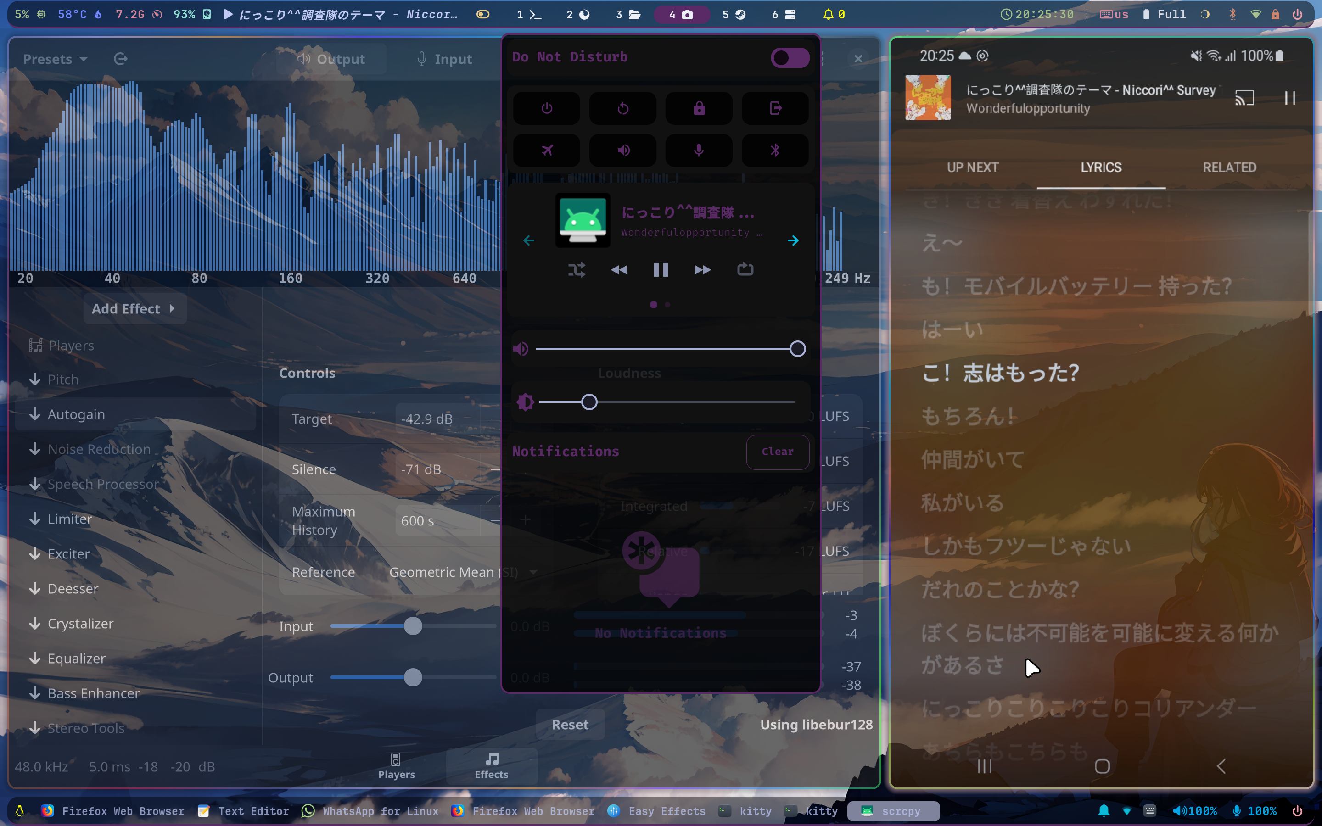Toggle microphone mute button in panel
This screenshot has height=826, width=1322.
pos(699,150)
